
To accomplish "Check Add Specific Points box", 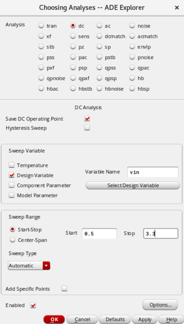I will click(x=64, y=288).
